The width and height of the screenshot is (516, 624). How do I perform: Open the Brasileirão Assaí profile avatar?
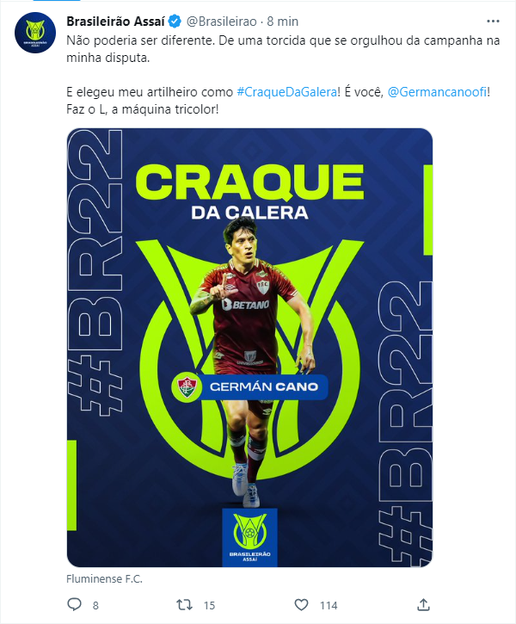(x=35, y=33)
